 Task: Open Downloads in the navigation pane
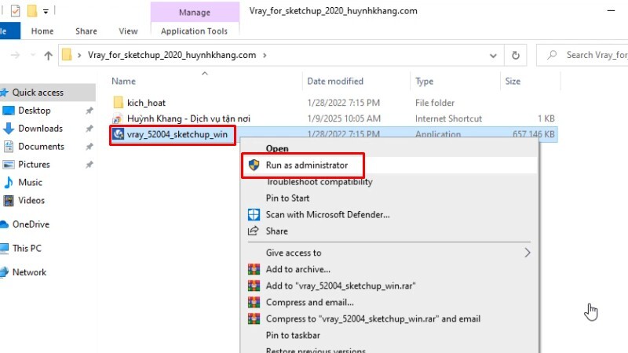[41, 129]
